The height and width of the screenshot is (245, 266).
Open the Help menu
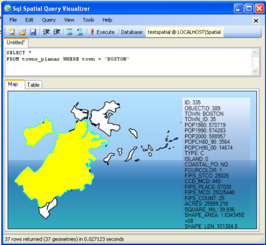[107, 20]
